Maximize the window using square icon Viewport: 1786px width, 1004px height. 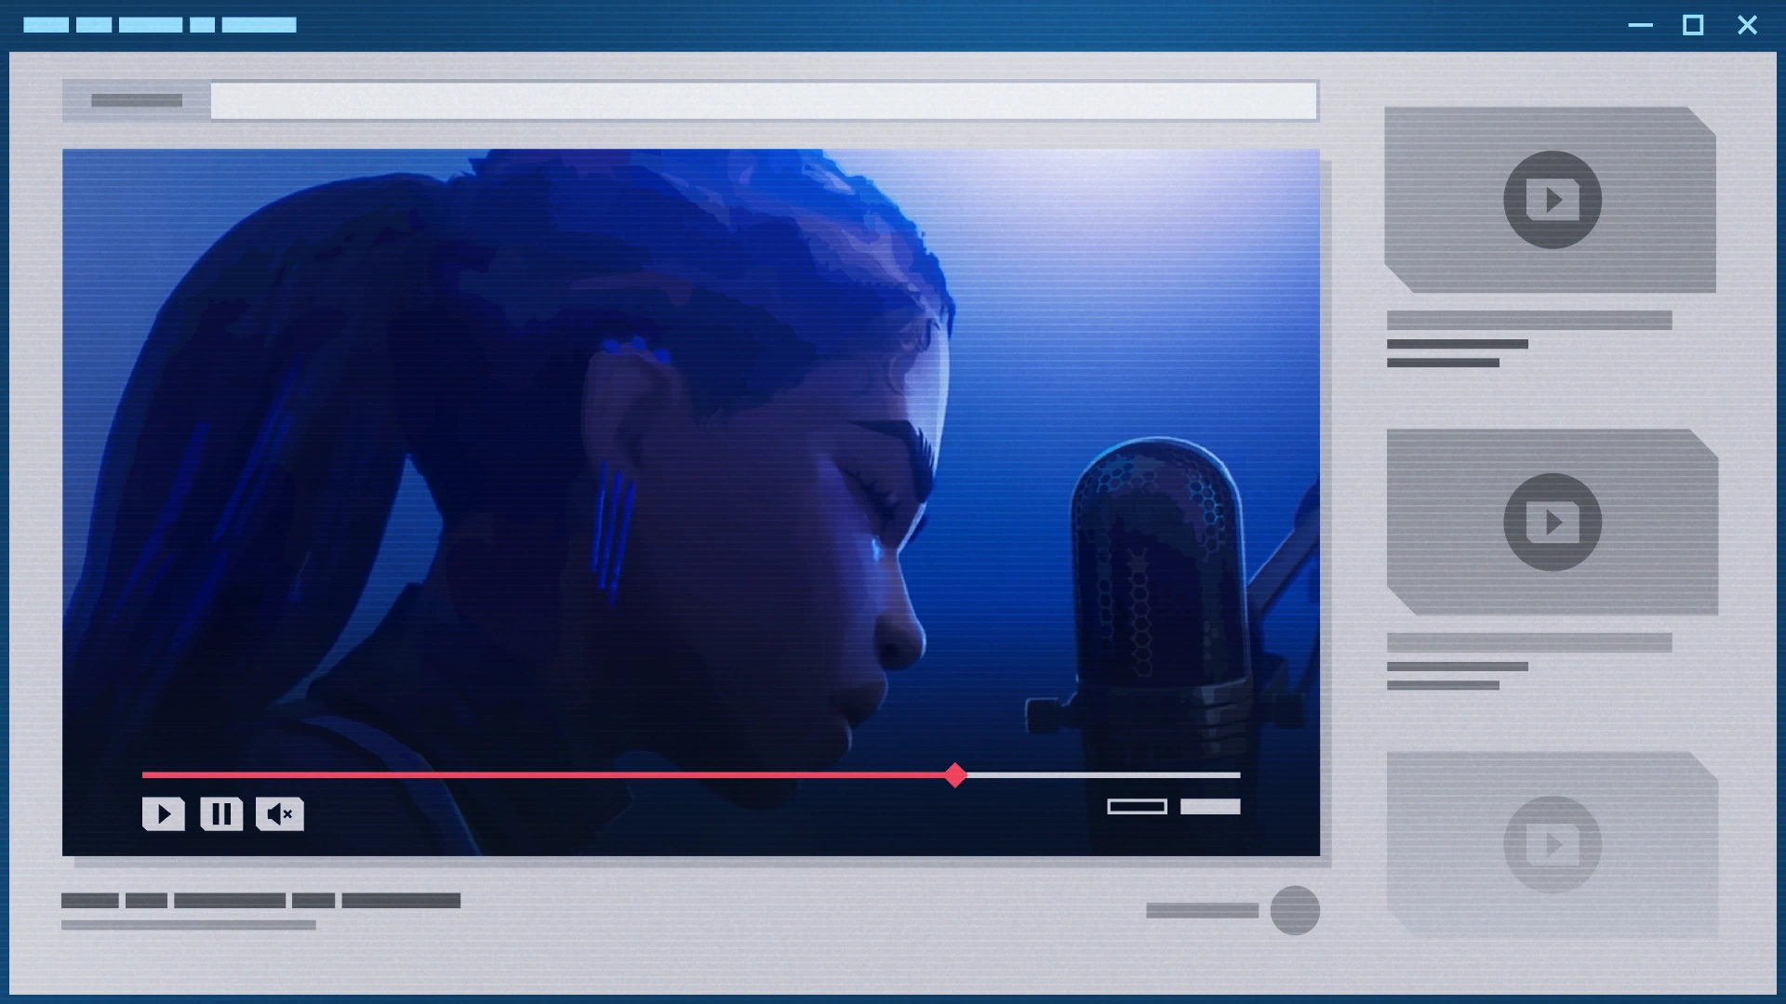1693,25
